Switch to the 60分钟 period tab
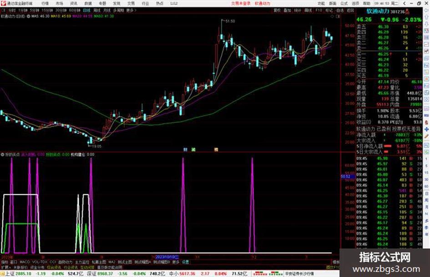The image size is (430, 277). point(75,10)
